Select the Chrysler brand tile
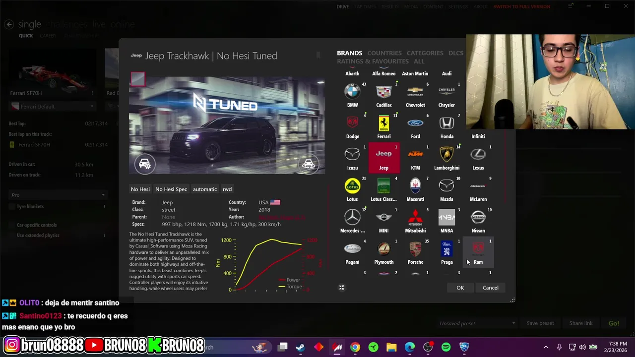The height and width of the screenshot is (357, 635). point(446,95)
